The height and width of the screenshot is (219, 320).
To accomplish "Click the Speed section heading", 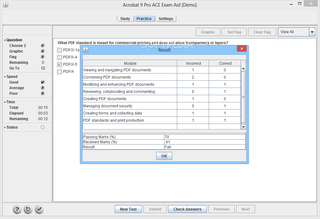I will pyautogui.click(x=12, y=76).
